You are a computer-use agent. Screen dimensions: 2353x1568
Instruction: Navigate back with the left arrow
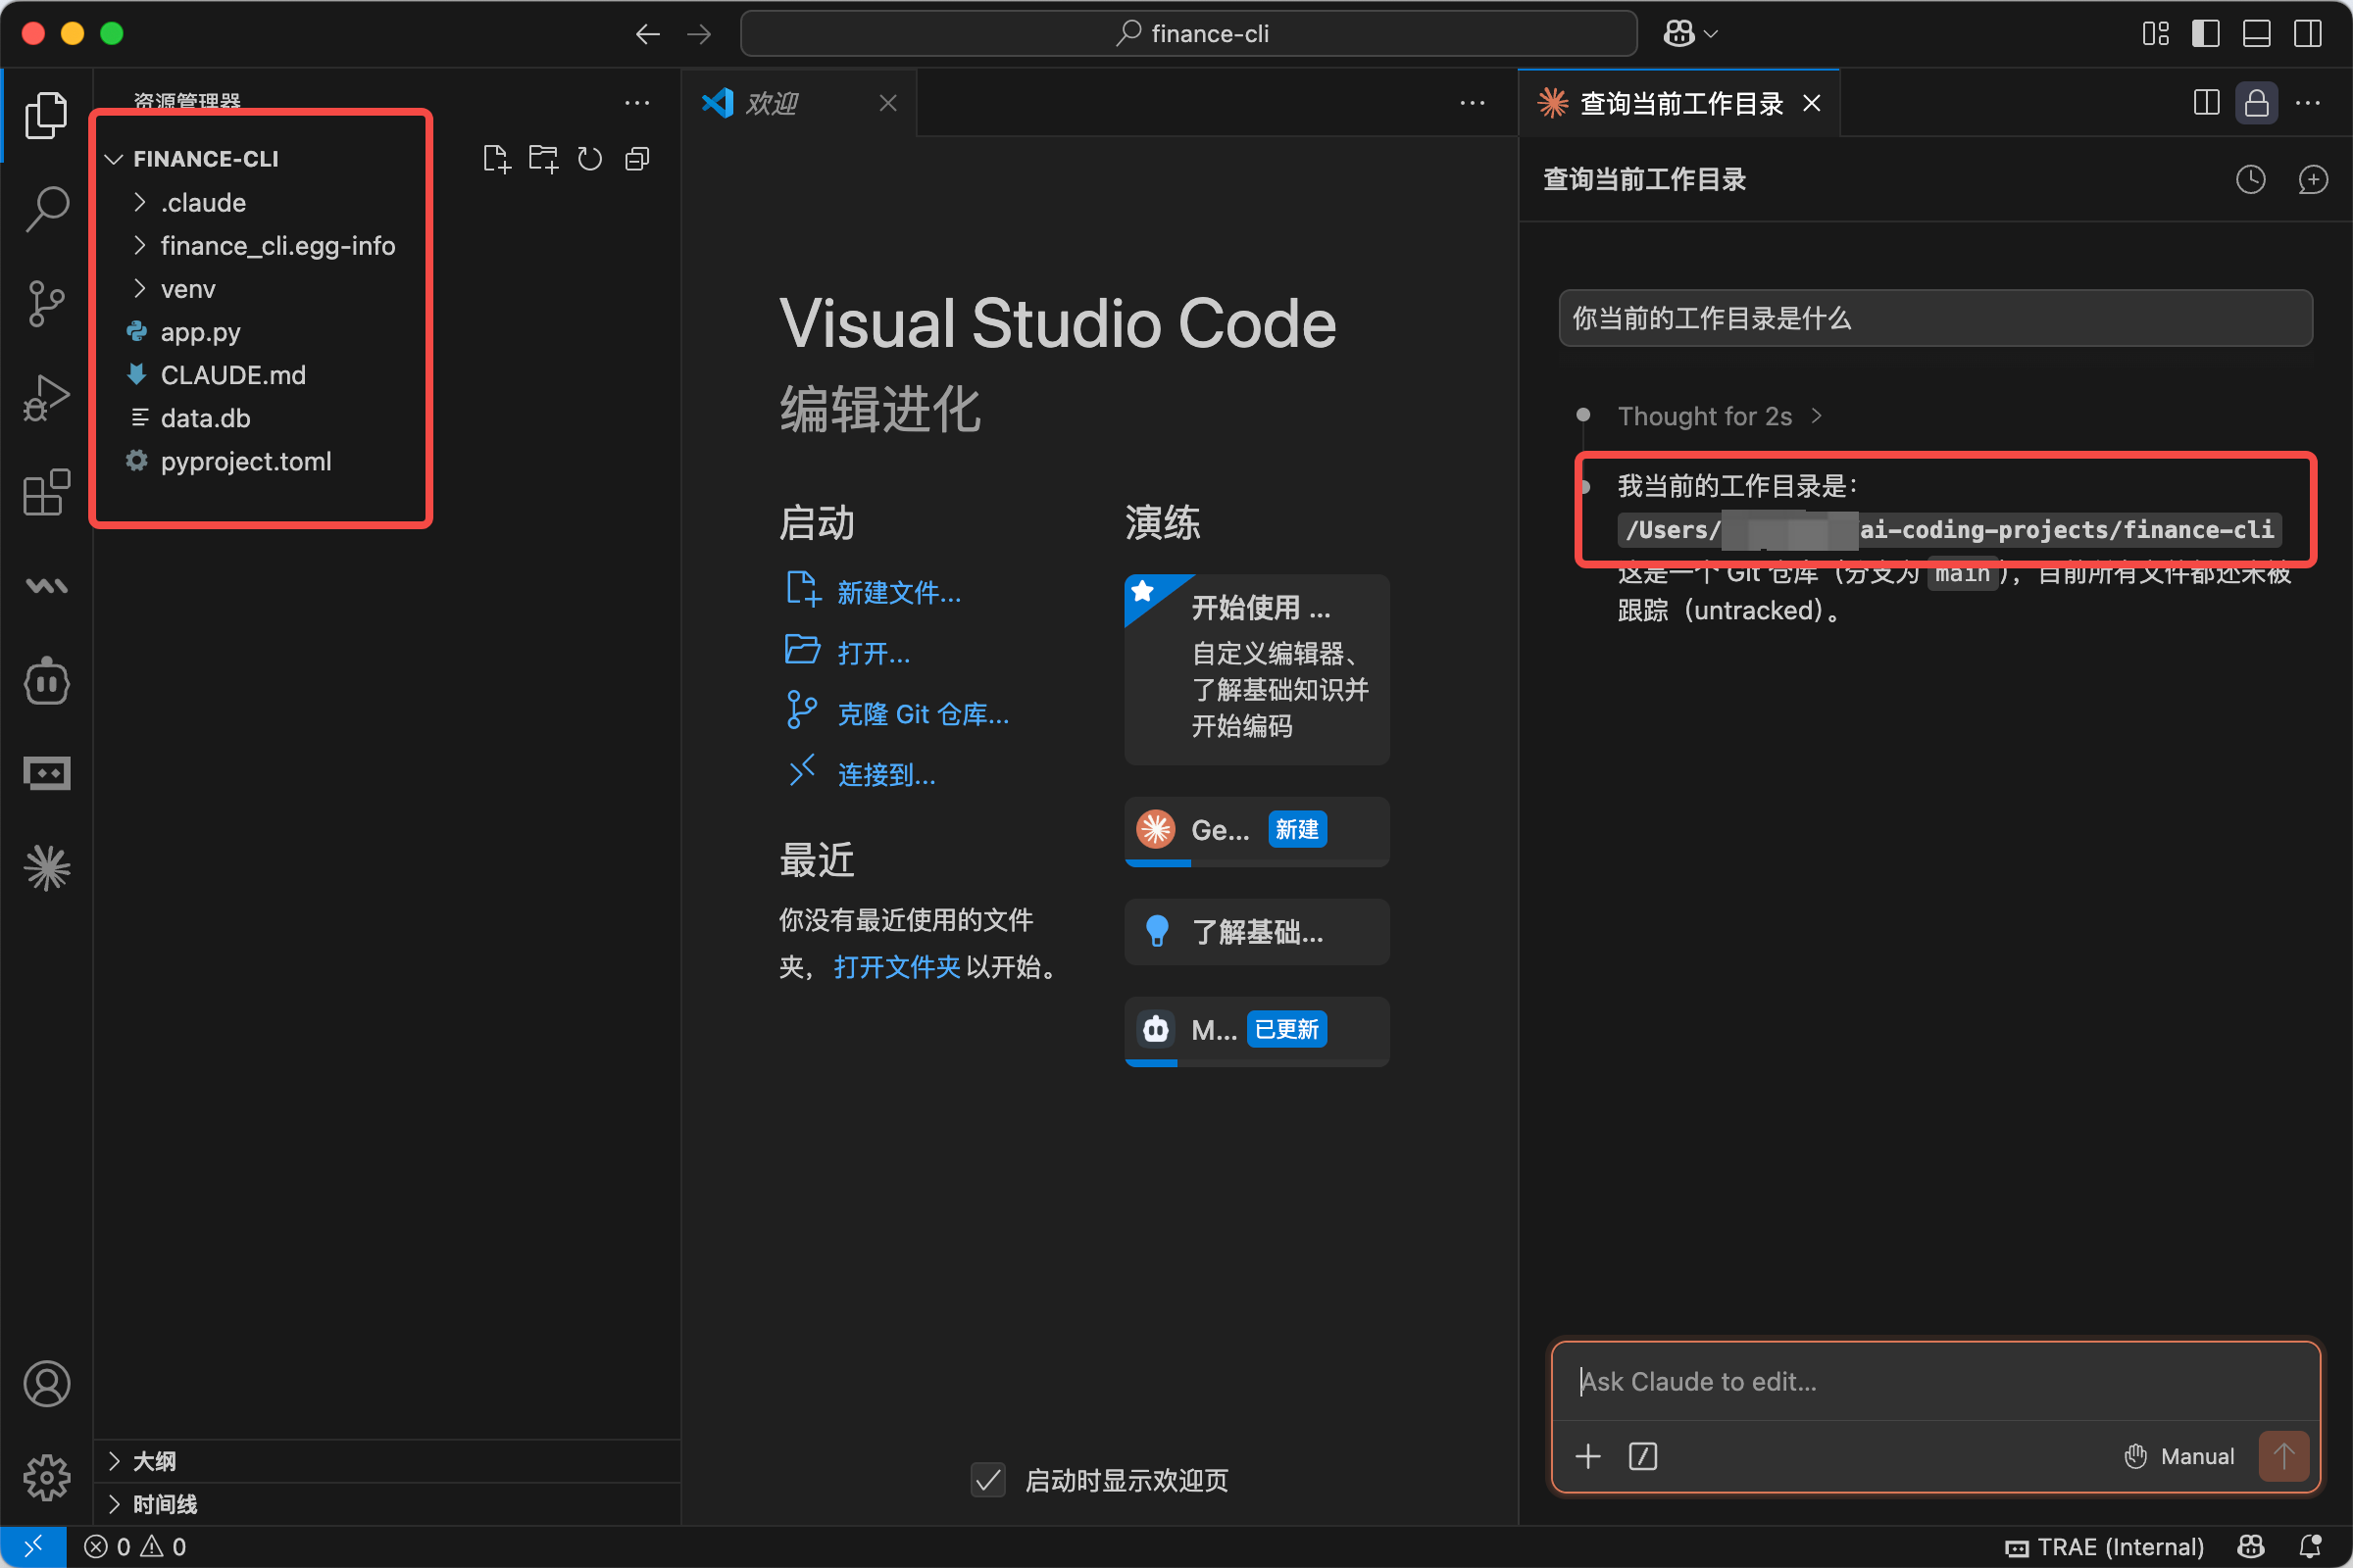click(x=647, y=34)
